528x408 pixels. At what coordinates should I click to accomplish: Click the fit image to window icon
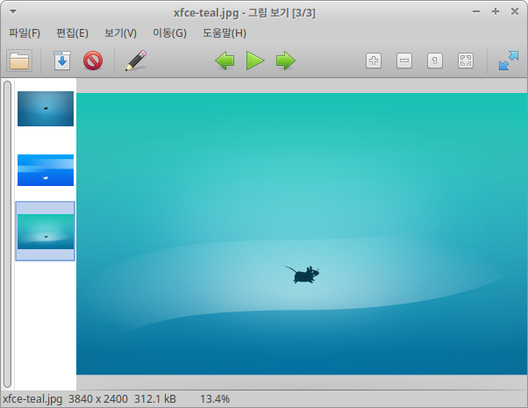coord(466,61)
